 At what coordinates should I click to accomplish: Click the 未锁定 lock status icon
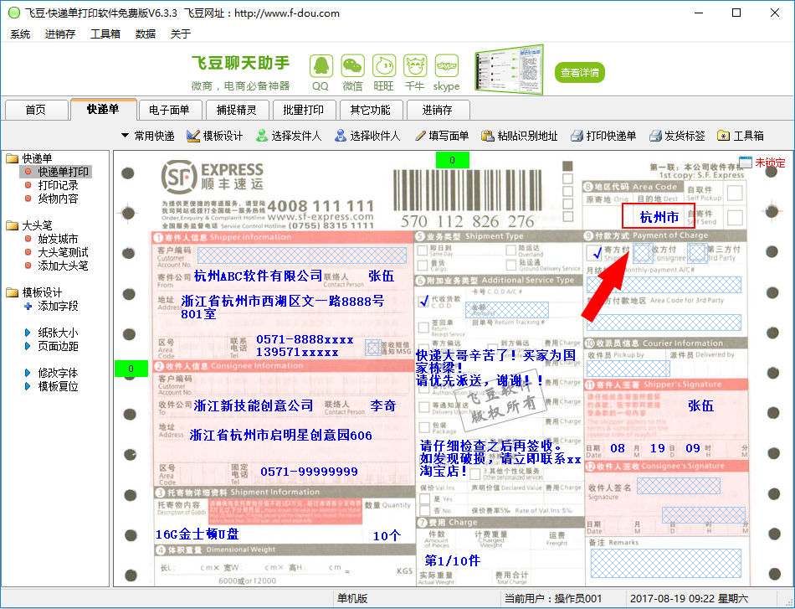click(746, 163)
